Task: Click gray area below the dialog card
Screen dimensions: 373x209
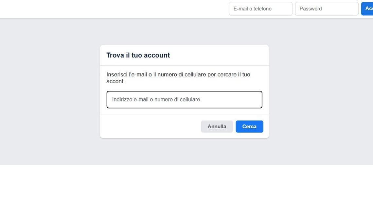Action: click(x=184, y=152)
